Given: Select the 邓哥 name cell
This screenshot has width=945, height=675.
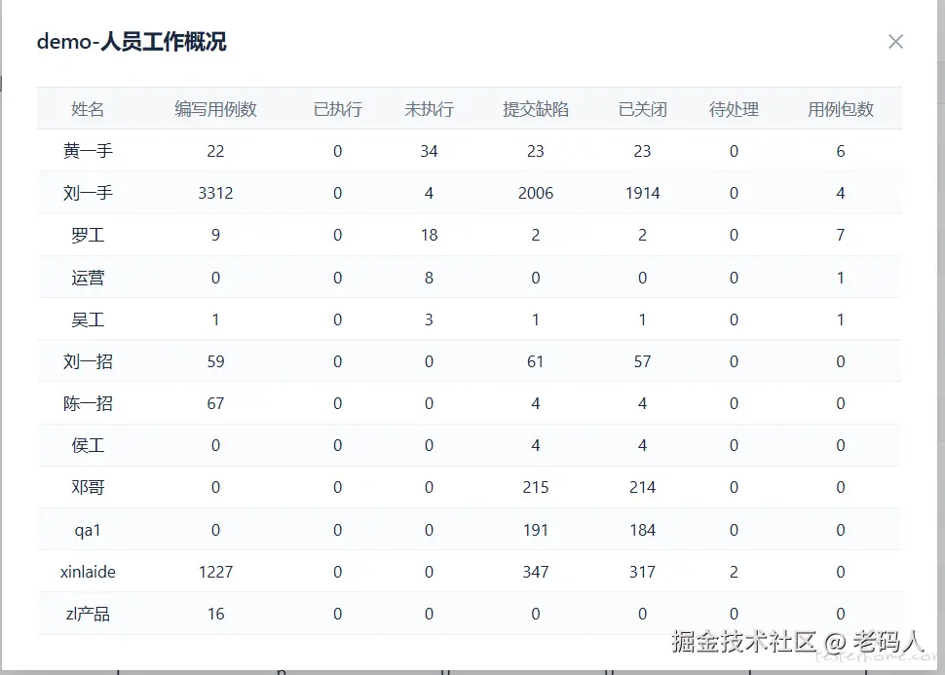Looking at the screenshot, I should coord(88,487).
